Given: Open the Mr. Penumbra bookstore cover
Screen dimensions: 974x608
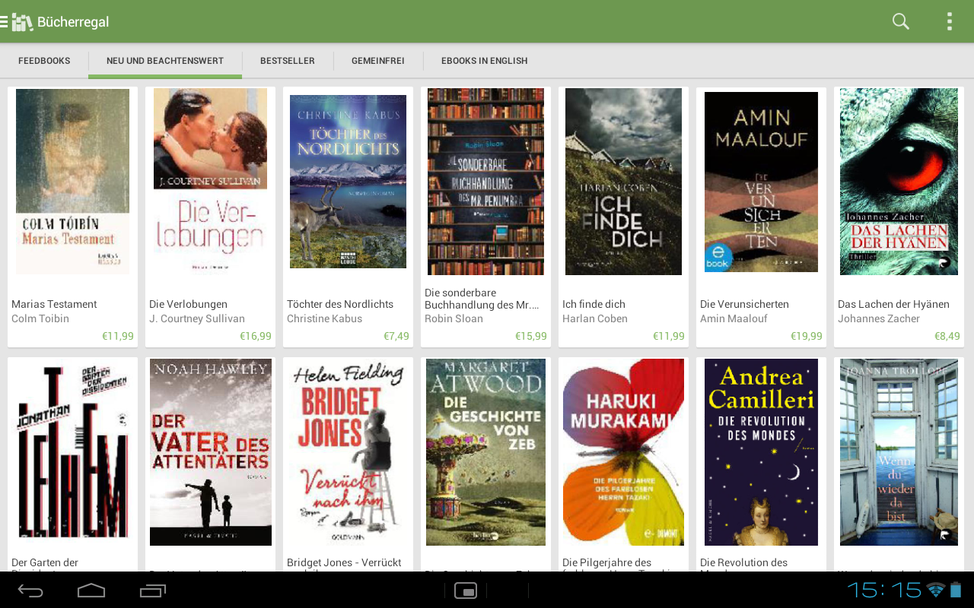Looking at the screenshot, I should pos(486,182).
